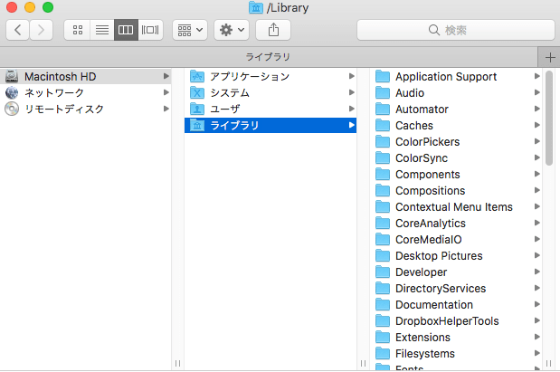Select the アプリケーション folder name
The width and height of the screenshot is (560, 372).
pos(250,76)
